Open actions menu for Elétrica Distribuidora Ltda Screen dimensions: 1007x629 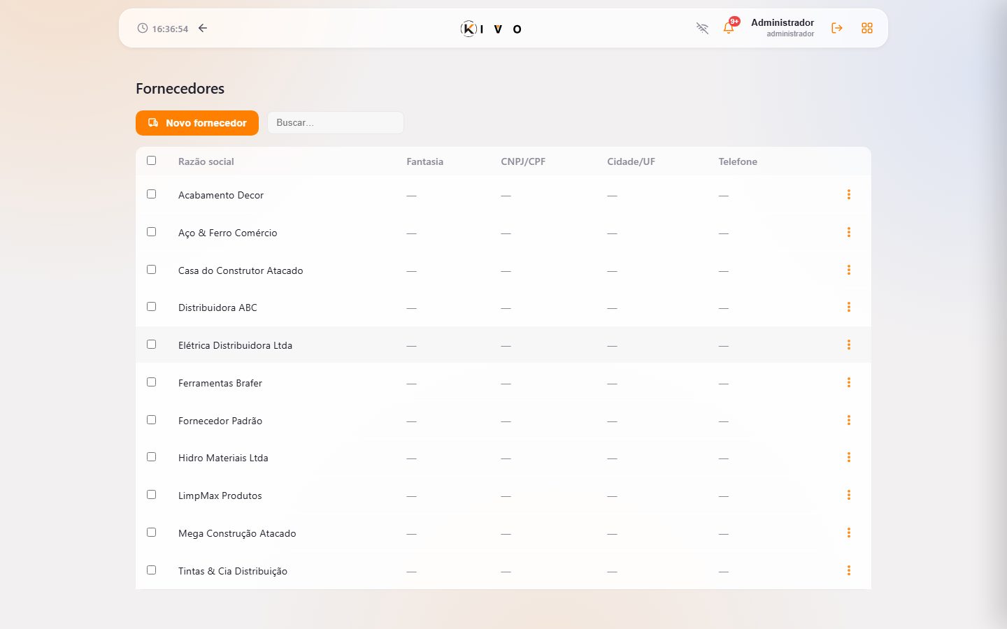point(849,345)
